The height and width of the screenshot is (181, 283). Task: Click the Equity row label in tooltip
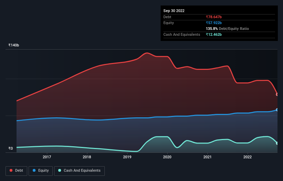[x=169, y=23]
